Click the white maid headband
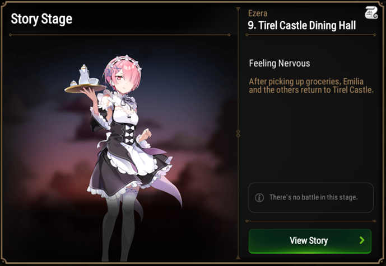Image resolution: width=386 pixels, height=266 pixels. 125,61
